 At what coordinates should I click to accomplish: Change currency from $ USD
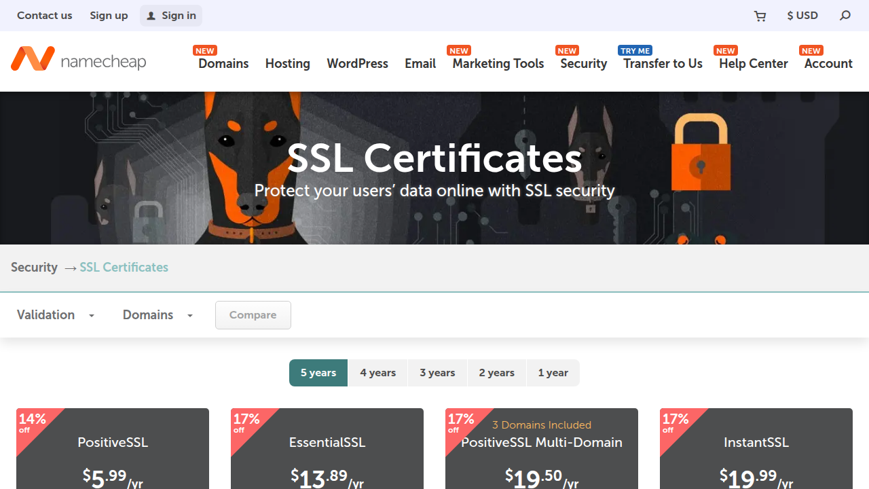[x=802, y=16]
